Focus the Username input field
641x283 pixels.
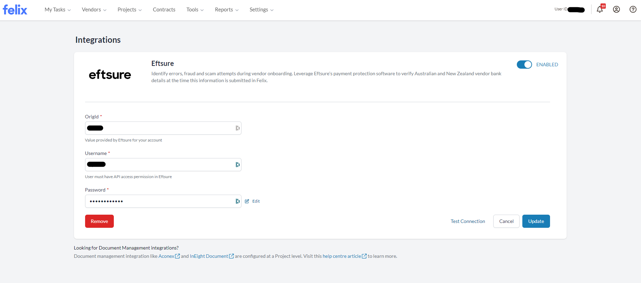pos(163,165)
